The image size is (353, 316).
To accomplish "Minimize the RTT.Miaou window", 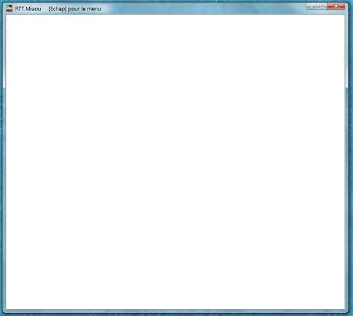I will point(311,6).
